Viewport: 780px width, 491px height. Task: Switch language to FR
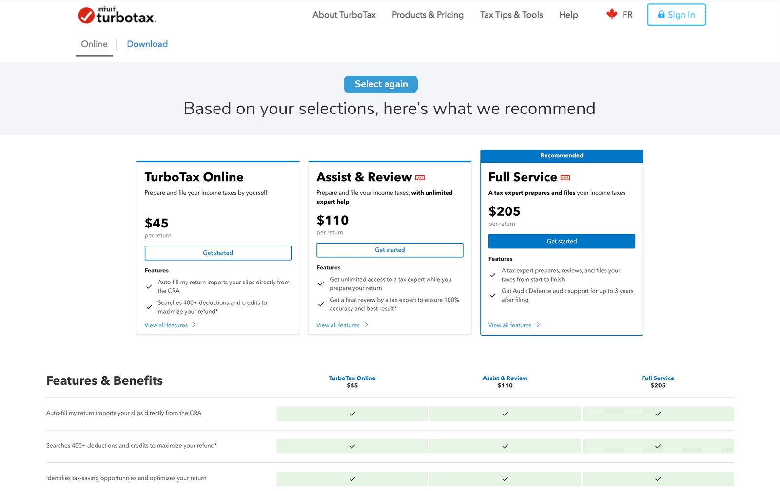pyautogui.click(x=627, y=15)
